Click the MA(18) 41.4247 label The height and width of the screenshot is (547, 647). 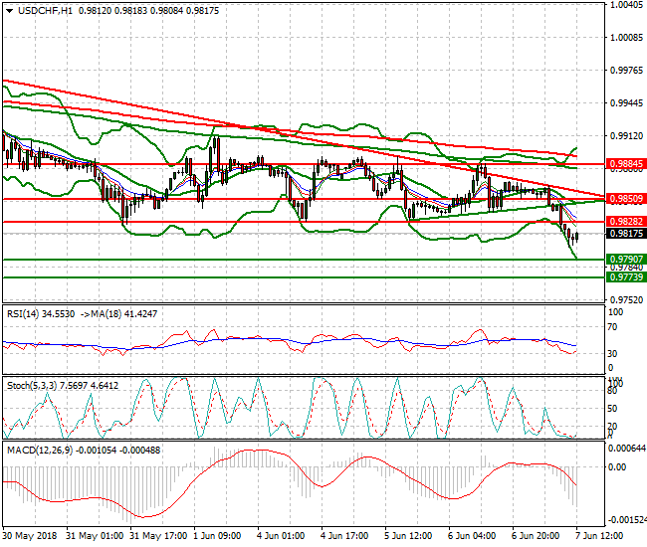(123, 314)
